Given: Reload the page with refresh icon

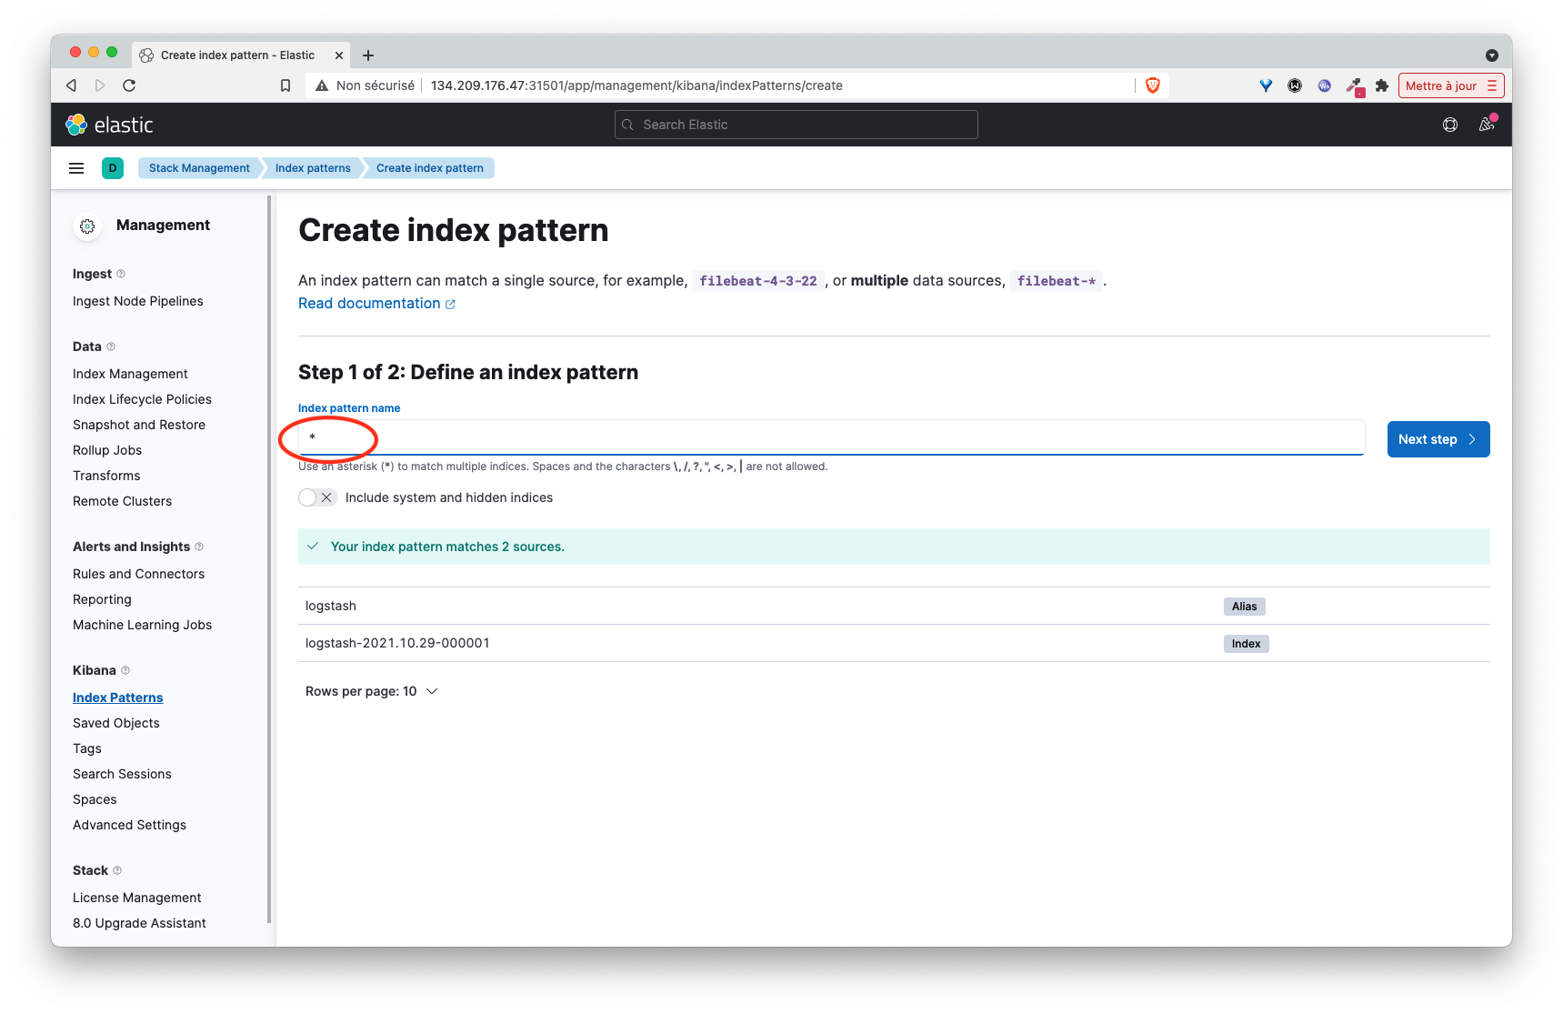Looking at the screenshot, I should pyautogui.click(x=129, y=85).
